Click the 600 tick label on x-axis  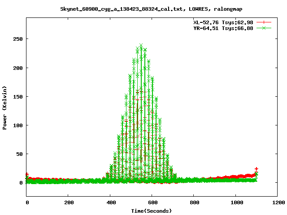pos(153,202)
